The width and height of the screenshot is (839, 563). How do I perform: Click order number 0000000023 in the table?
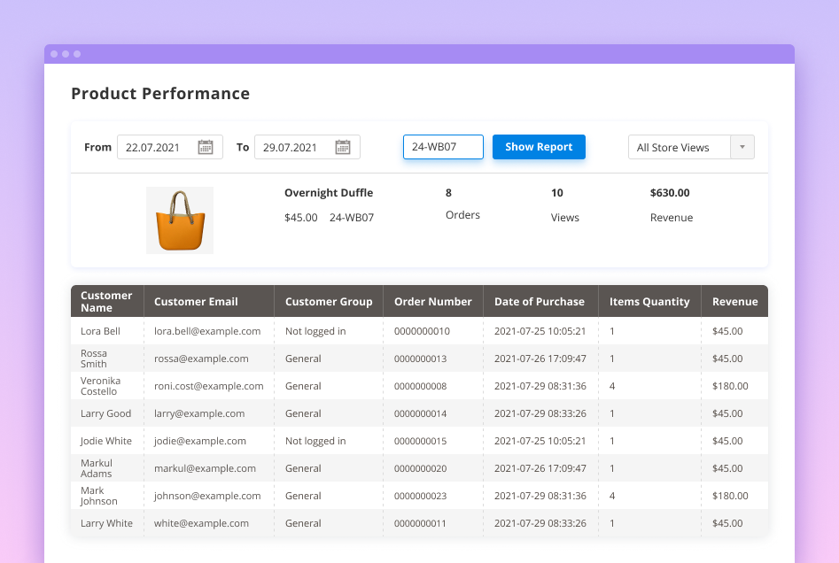(419, 496)
